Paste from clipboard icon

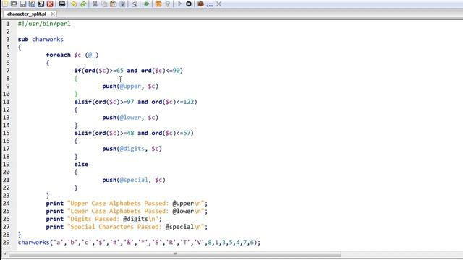click(x=113, y=4)
